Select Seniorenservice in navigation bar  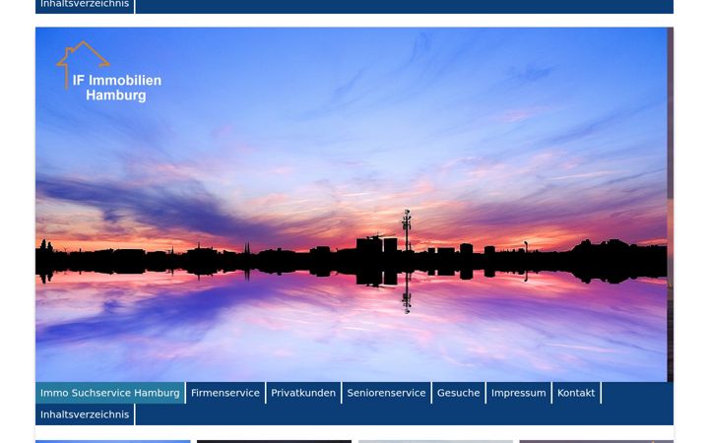[x=387, y=393]
